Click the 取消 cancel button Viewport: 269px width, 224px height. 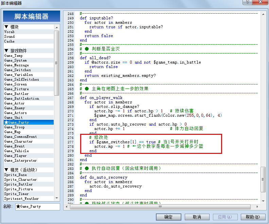(x=197, y=217)
